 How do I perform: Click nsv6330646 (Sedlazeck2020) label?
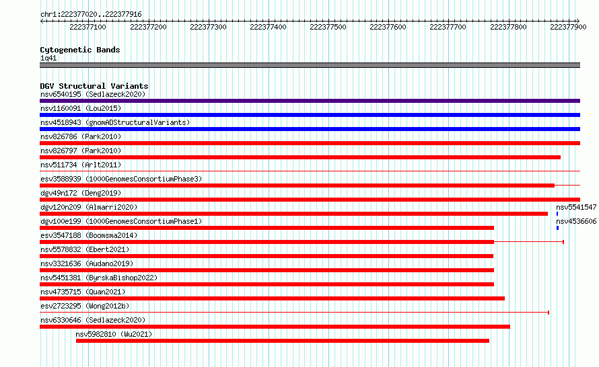(x=93, y=320)
